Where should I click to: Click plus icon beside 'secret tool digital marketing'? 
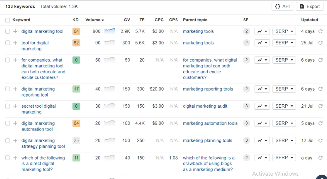(x=15, y=106)
